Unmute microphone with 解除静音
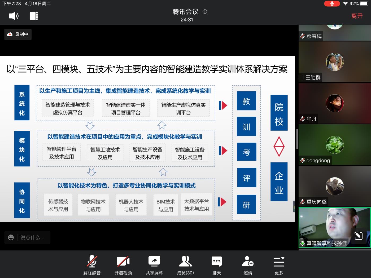Viewport: 371px width, 278px height. pos(92,265)
